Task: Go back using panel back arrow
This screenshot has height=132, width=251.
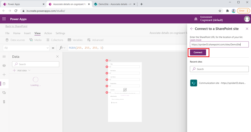Action: [x=192, y=29]
